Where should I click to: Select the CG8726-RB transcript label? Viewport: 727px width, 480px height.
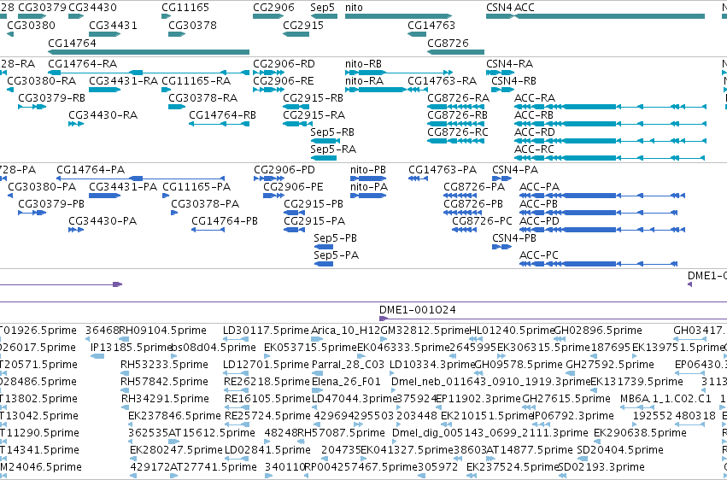[458, 115]
